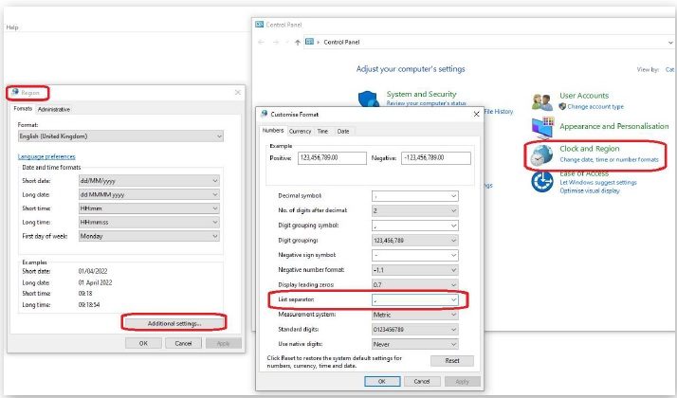The height and width of the screenshot is (398, 677).
Task: Click the System and Security shield icon
Action: [x=369, y=100]
